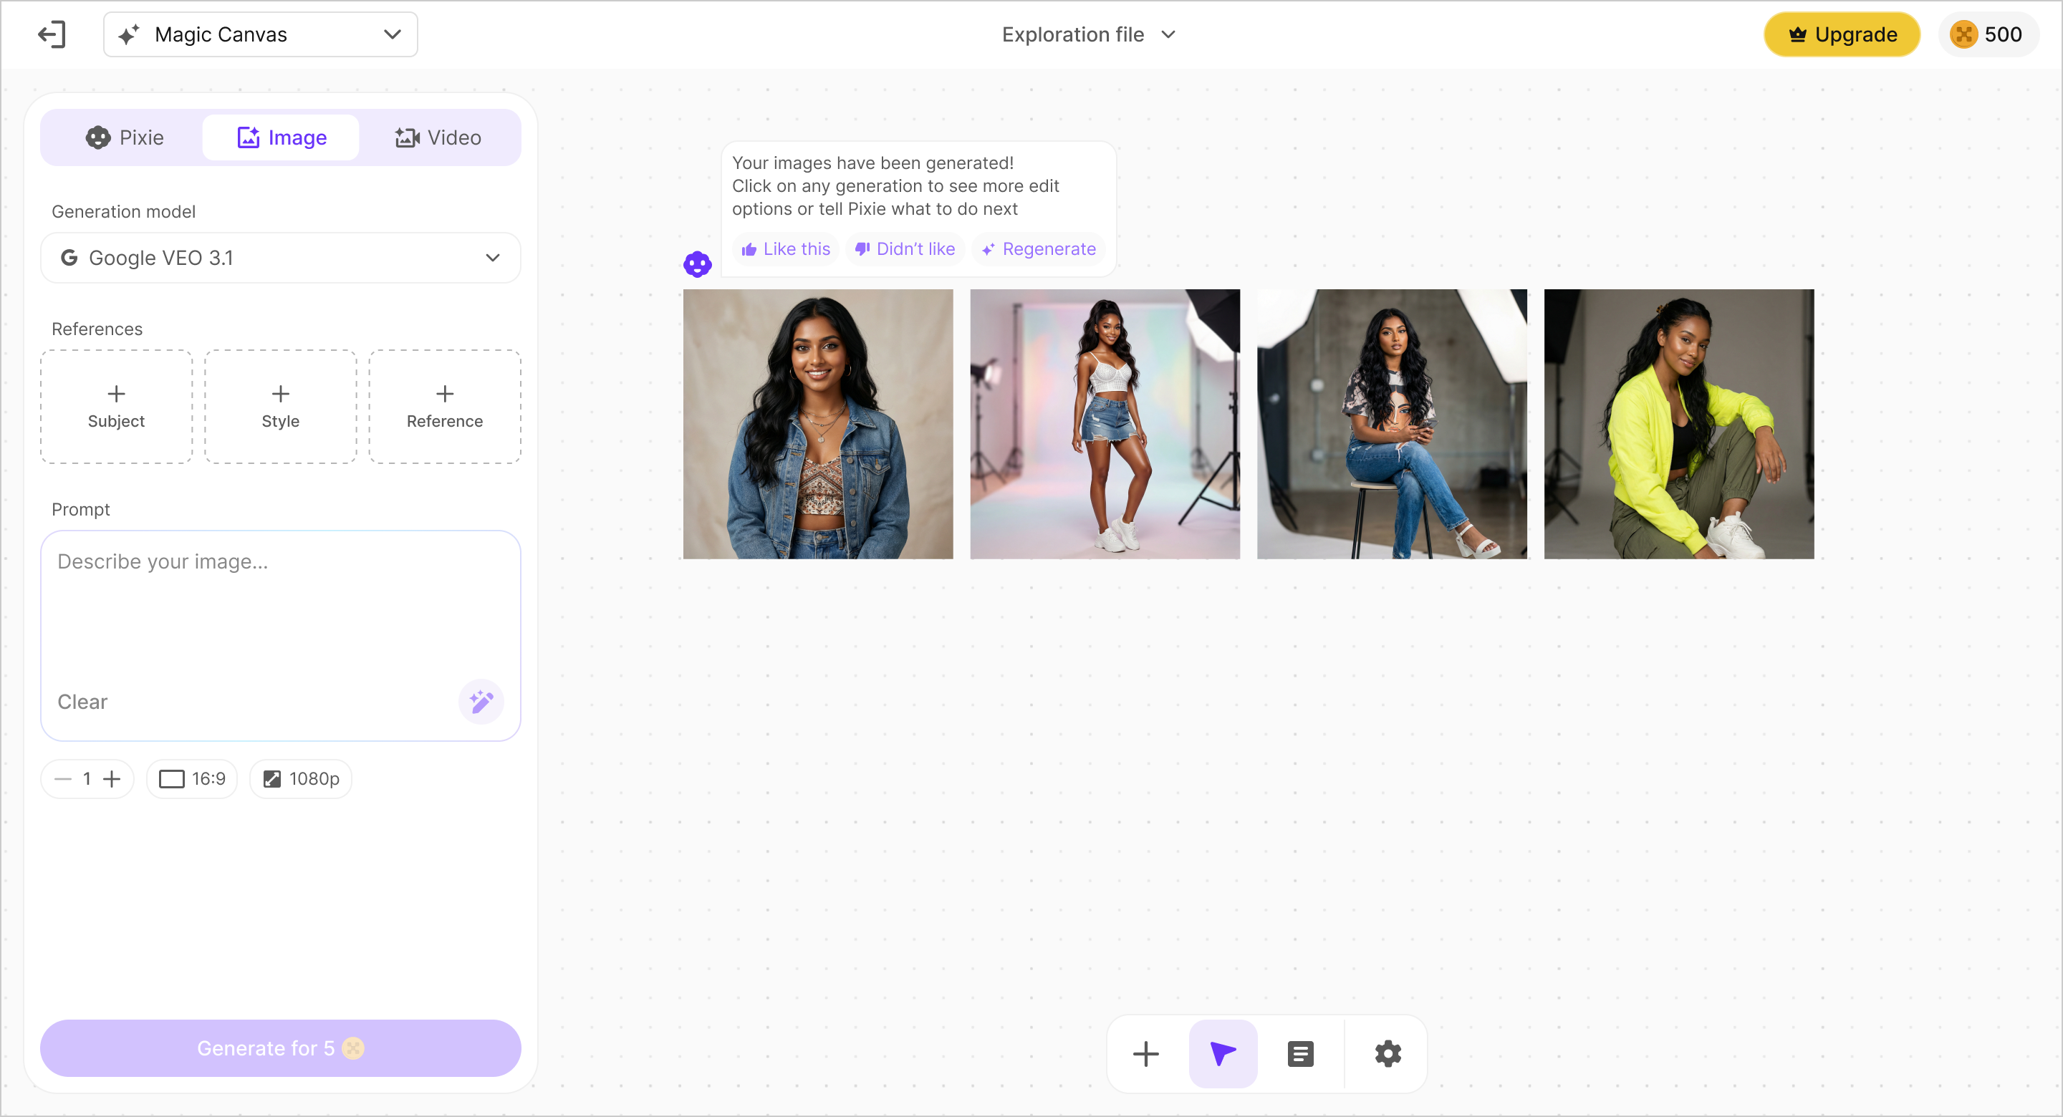2063x1117 pixels.
Task: Click Generate for 5 button
Action: click(280, 1048)
